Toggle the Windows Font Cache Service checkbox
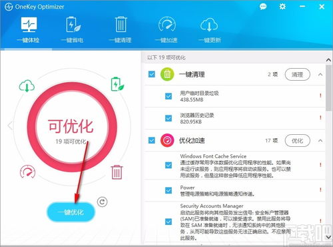The image size is (333, 247). pos(168,165)
